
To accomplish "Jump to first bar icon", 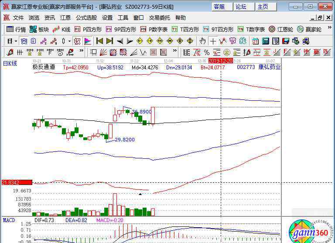I will tap(99, 41).
